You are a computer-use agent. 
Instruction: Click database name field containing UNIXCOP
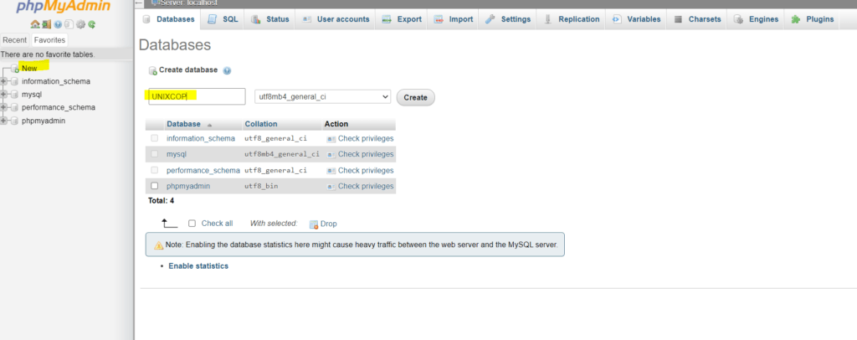(x=197, y=96)
